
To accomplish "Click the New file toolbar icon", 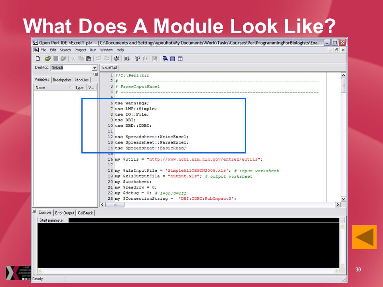I will coord(38,59).
